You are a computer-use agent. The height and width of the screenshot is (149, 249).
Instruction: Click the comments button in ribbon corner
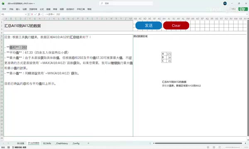(x=233, y=9)
